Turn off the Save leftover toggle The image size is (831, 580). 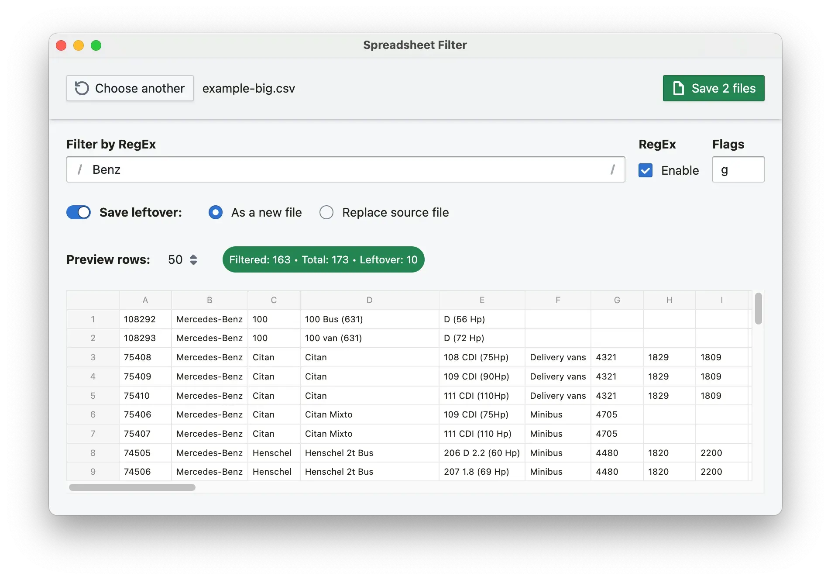[78, 212]
